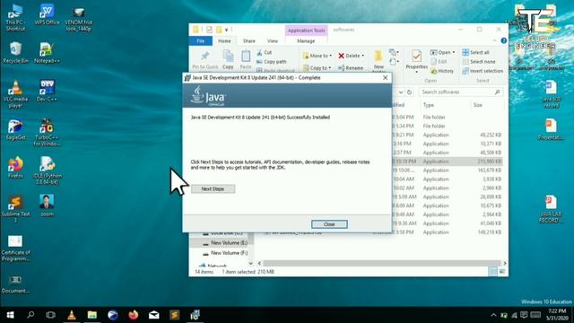Click Rename in the ribbon

tap(351, 68)
